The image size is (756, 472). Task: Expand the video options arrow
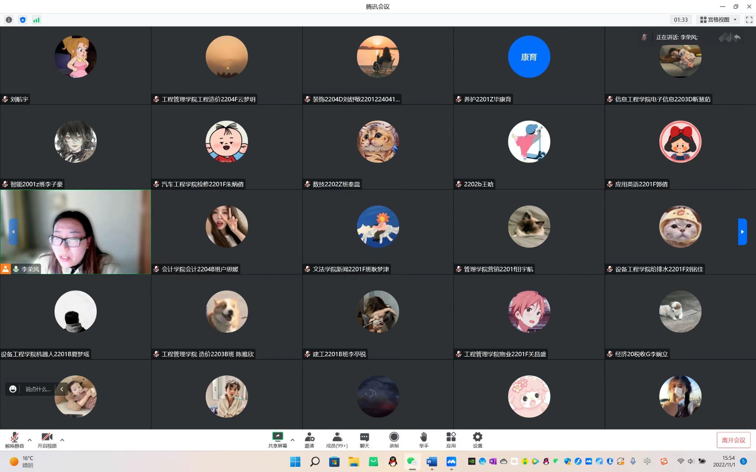tap(62, 440)
